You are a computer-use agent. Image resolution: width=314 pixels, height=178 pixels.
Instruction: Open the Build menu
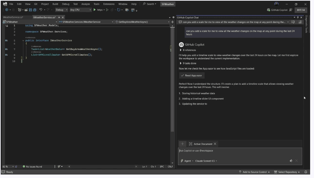click(55, 4)
